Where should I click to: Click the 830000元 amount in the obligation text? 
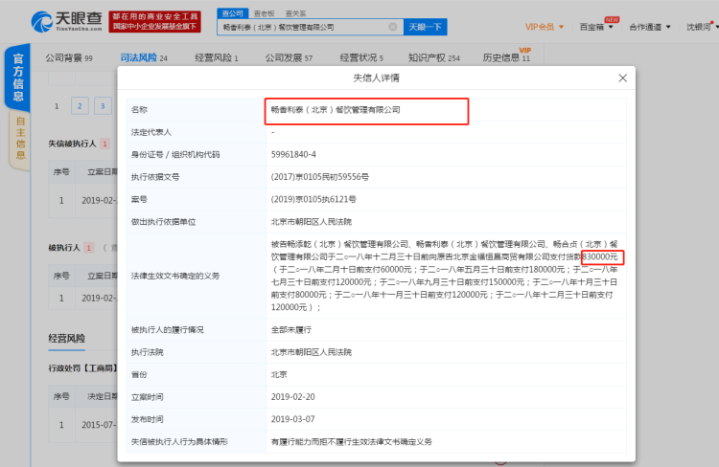click(600, 256)
